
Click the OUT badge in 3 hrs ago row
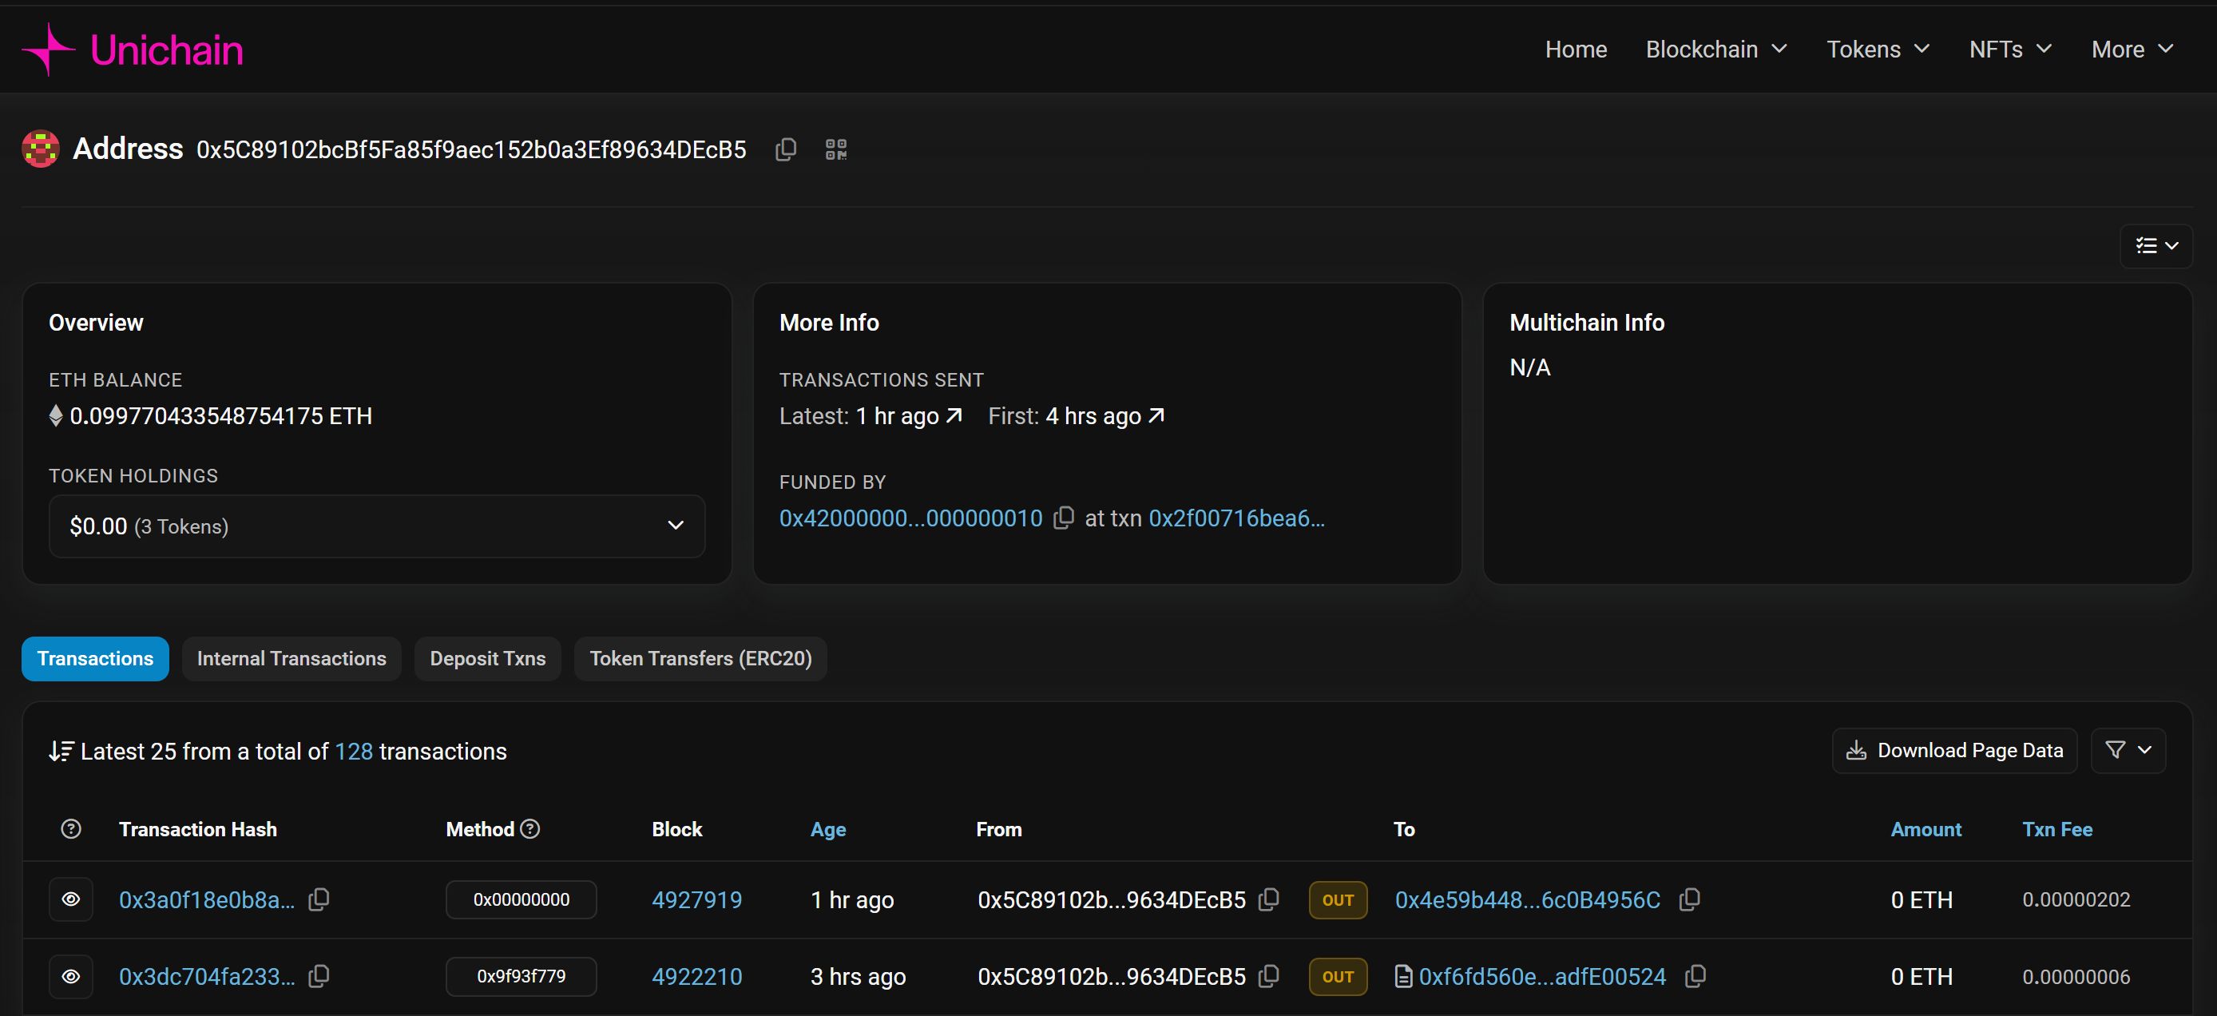[x=1339, y=976]
